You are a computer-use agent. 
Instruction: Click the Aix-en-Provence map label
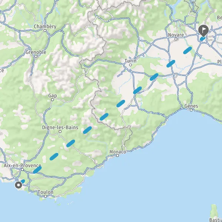click(x=22, y=165)
